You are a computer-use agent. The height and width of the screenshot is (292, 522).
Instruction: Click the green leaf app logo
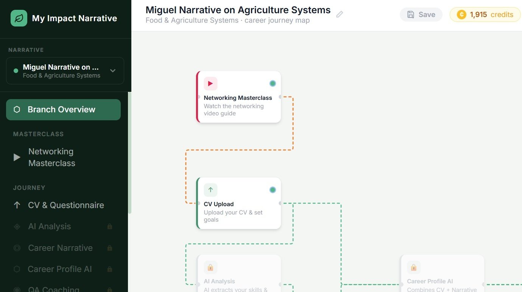point(19,18)
